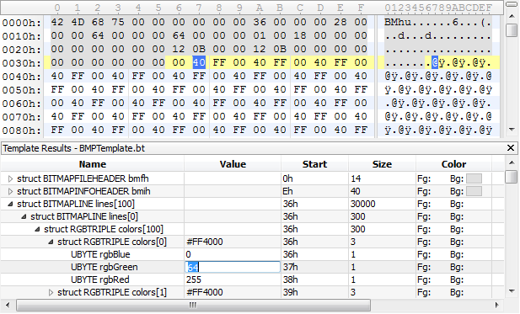Viewport: 520px width, 314px height.
Task: Expand struct RGBTRIPLE colors[1]
Action: (51, 292)
